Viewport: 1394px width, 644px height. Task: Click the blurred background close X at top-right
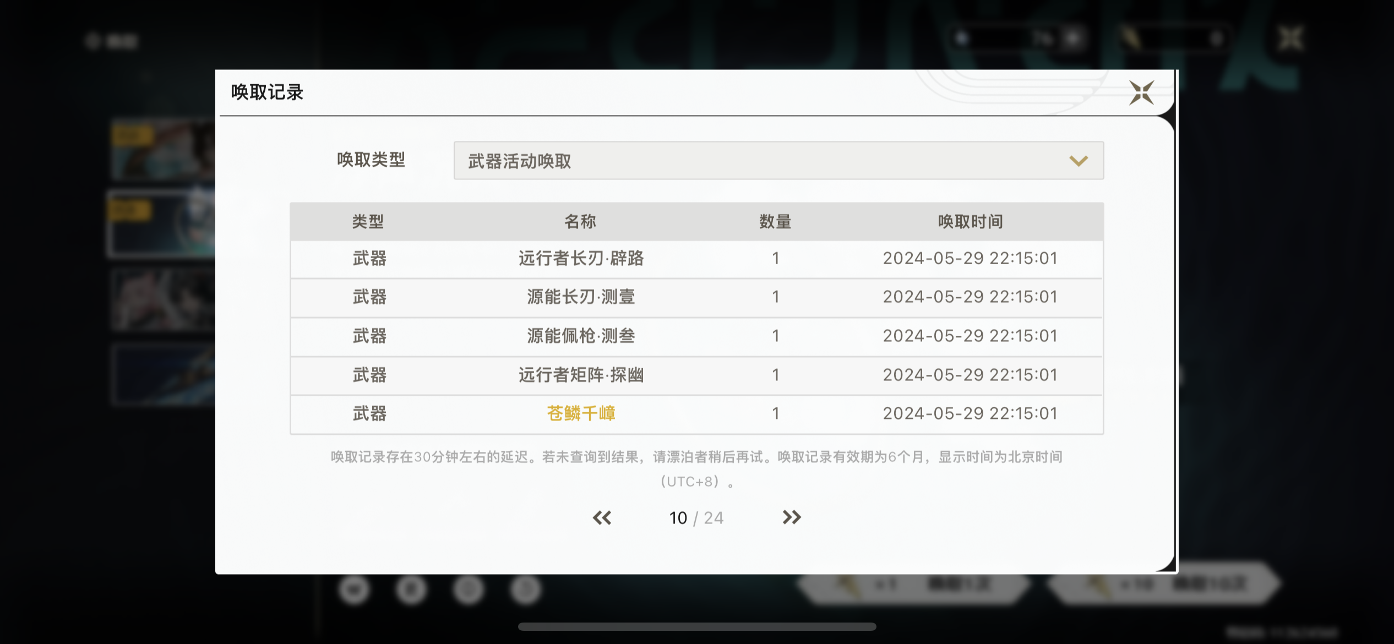tap(1290, 39)
